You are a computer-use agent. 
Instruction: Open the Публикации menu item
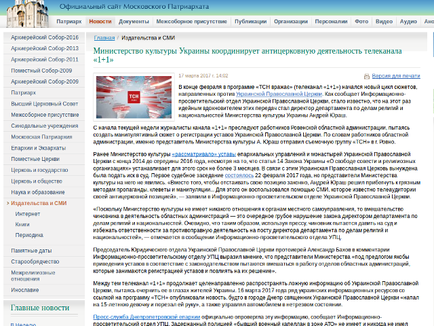pos(250,21)
